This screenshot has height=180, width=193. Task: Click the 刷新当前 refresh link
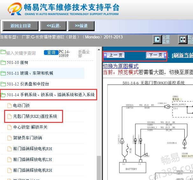coord(182,56)
